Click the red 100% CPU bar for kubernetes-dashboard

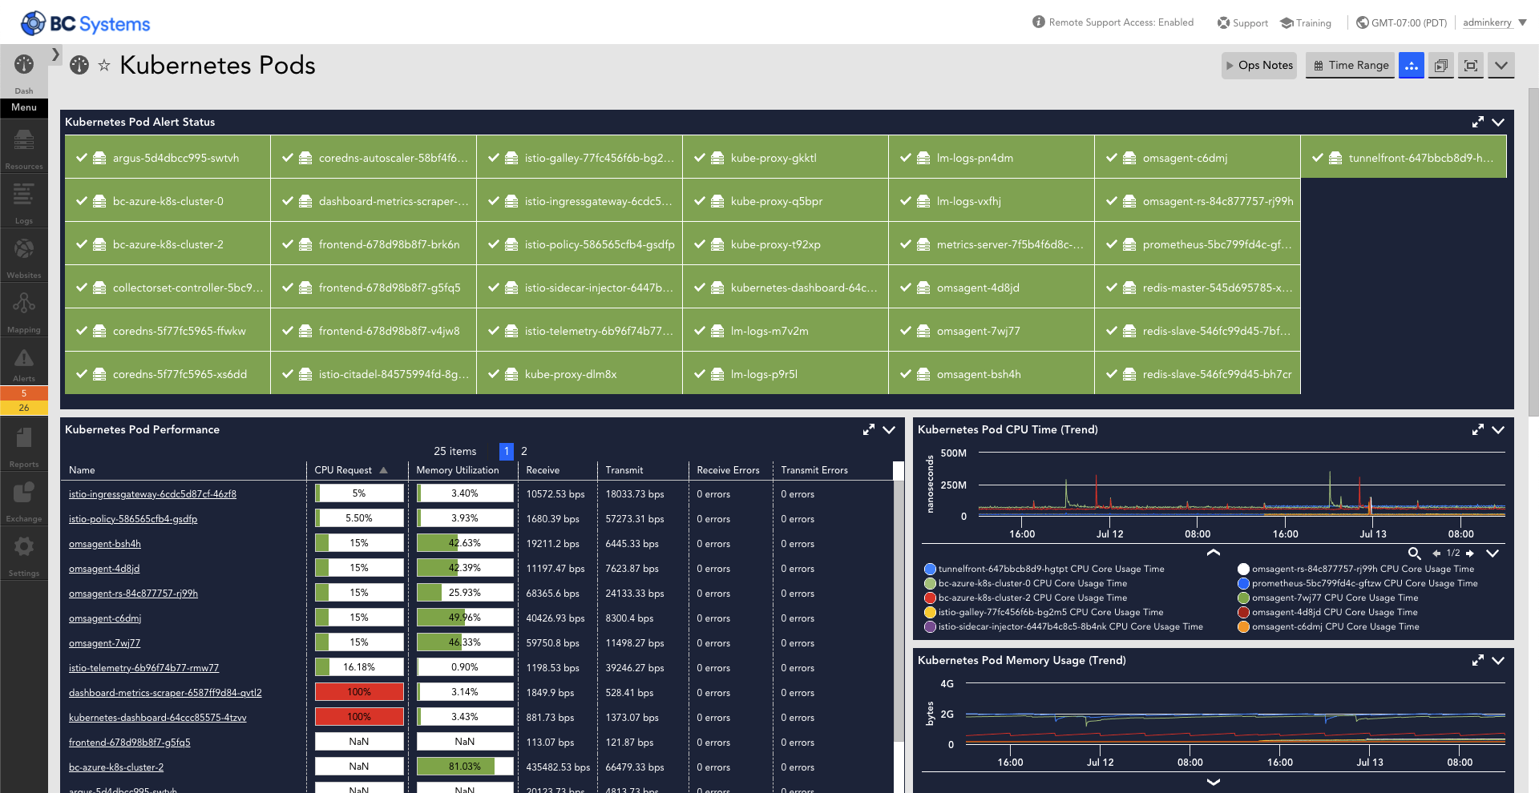click(359, 717)
